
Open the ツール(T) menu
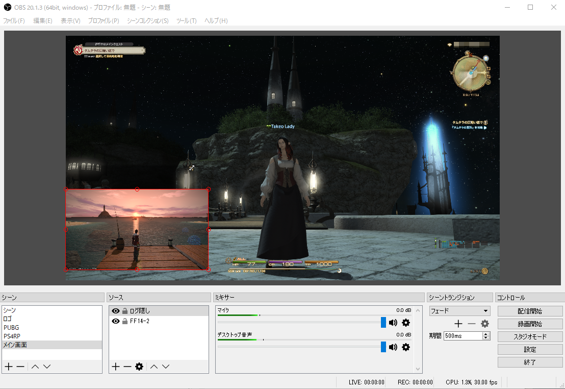[x=186, y=20]
